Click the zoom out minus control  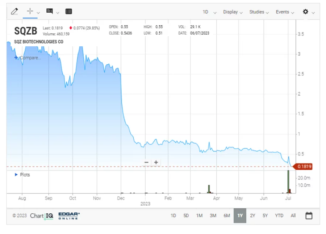(147, 162)
